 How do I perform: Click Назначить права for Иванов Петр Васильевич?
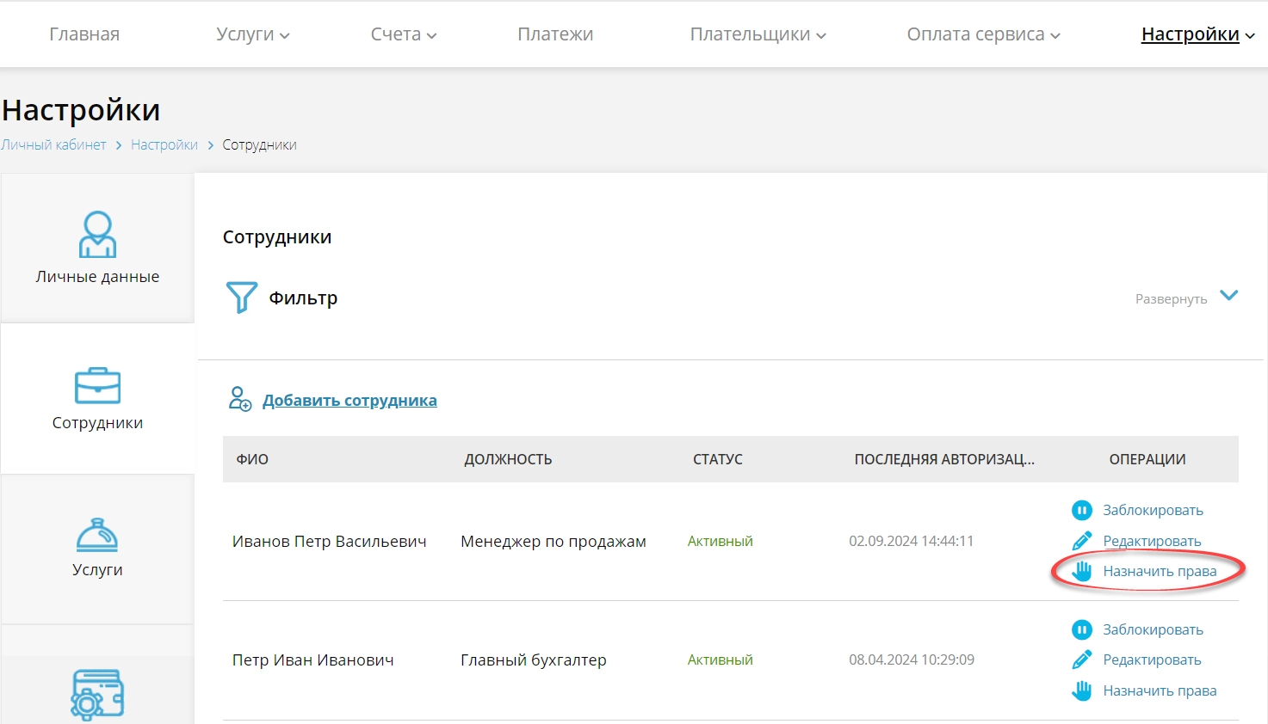click(1160, 571)
